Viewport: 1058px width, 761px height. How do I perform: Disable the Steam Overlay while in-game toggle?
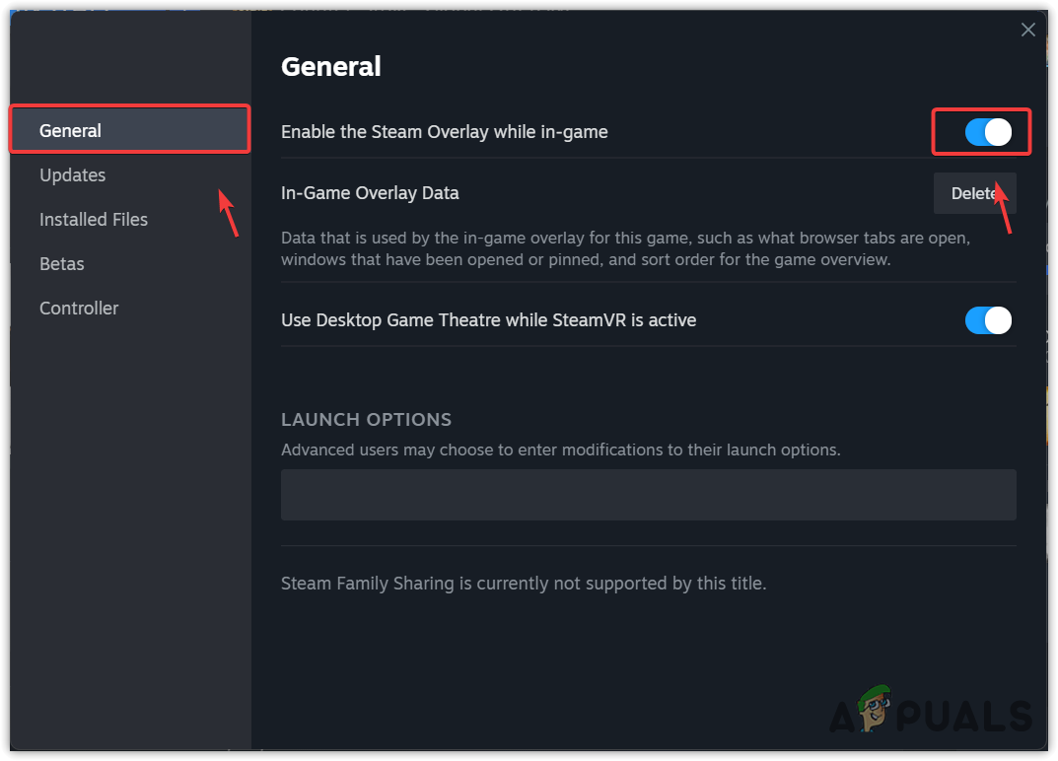(988, 132)
